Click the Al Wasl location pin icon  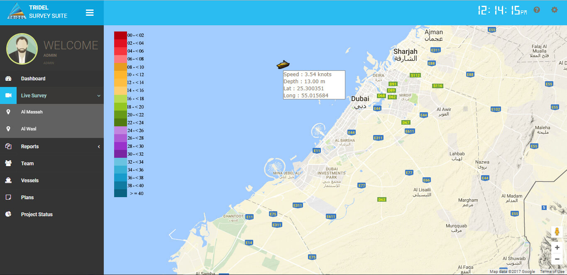tap(8, 129)
